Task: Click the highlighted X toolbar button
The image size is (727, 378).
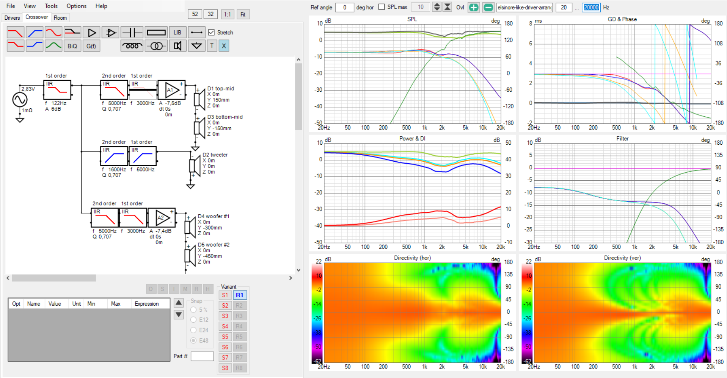Action: (224, 46)
